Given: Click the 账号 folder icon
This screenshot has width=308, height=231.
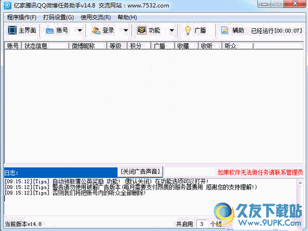Looking at the screenshot, I should tap(50, 30).
